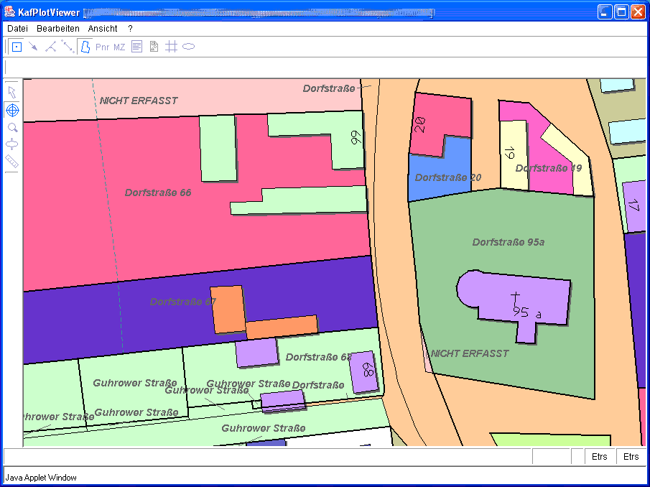Select the magnifying glass zoom tool
This screenshot has width=650, height=487.
coord(12,127)
